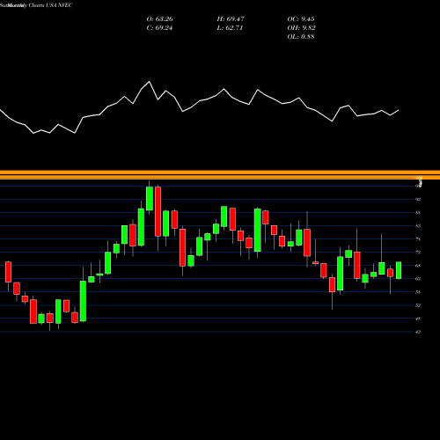Click the 78 price axis label
Image resolution: width=440 pixels, height=440 pixels.
point(418,239)
